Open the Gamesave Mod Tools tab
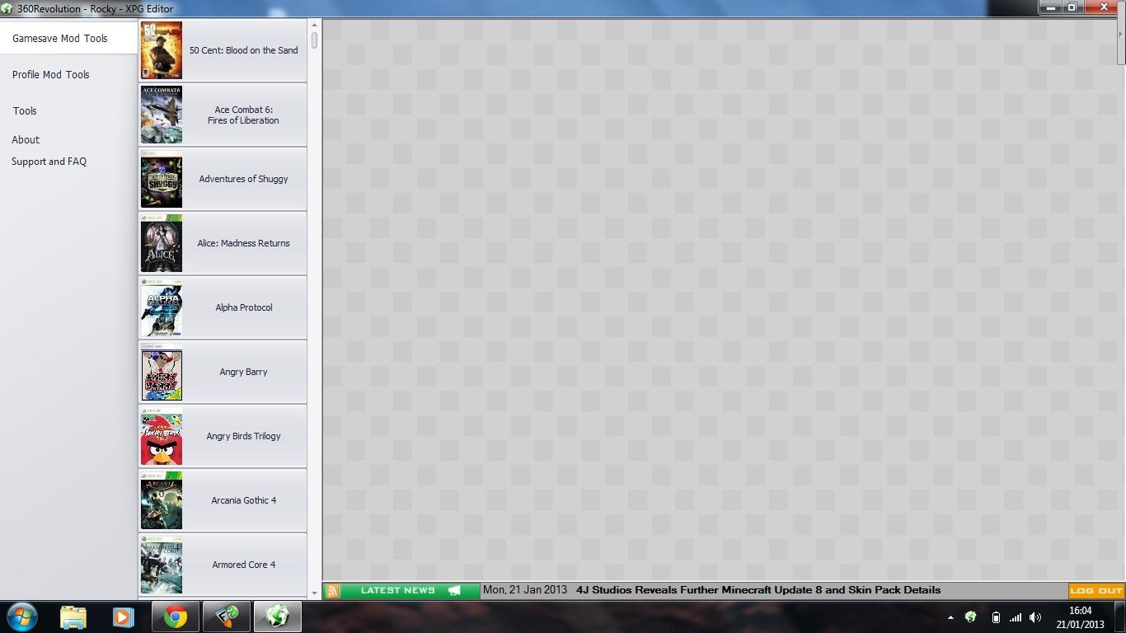Image resolution: width=1126 pixels, height=633 pixels. pyautogui.click(x=60, y=39)
